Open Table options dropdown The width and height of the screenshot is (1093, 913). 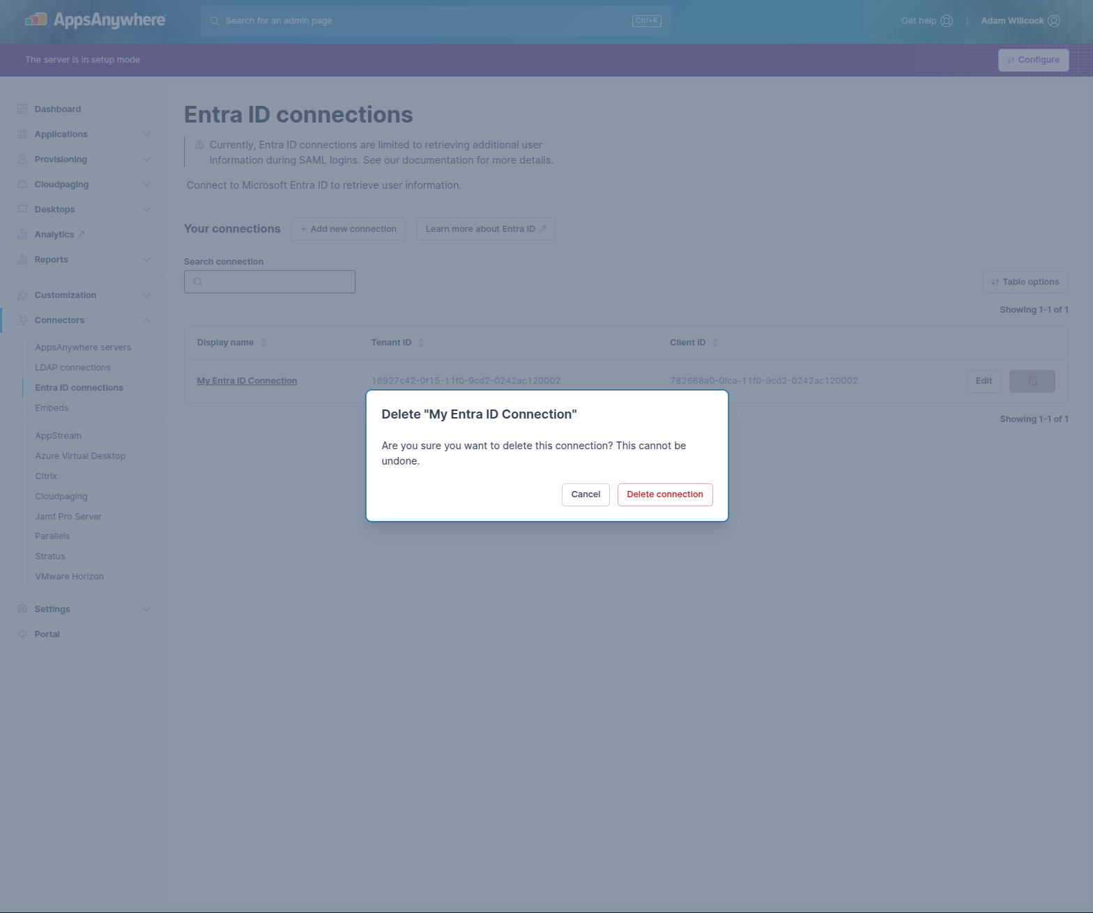[x=1025, y=282]
